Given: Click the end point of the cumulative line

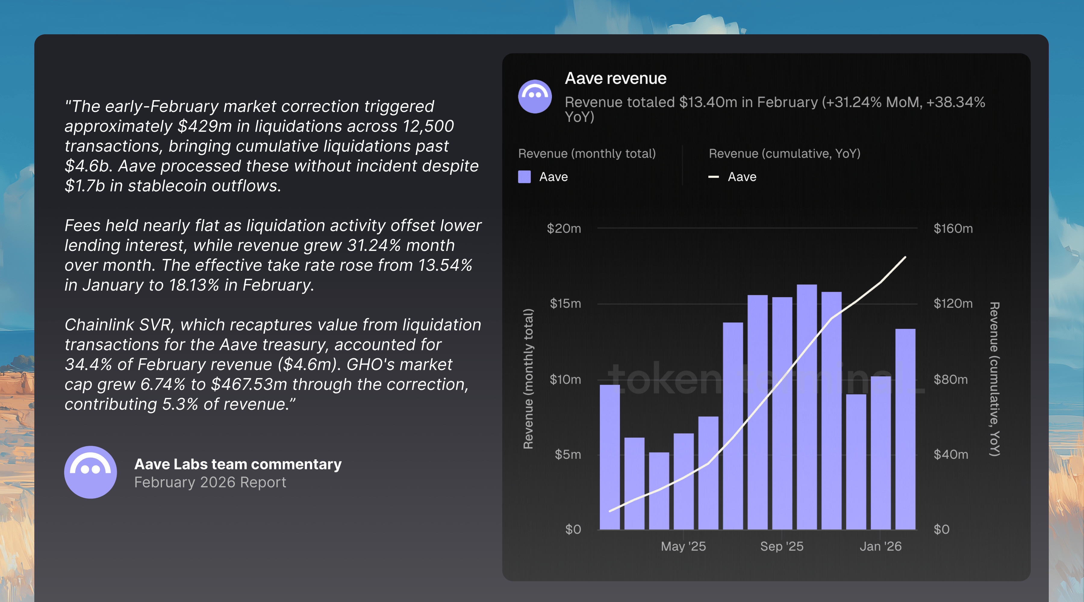Looking at the screenshot, I should (x=905, y=257).
